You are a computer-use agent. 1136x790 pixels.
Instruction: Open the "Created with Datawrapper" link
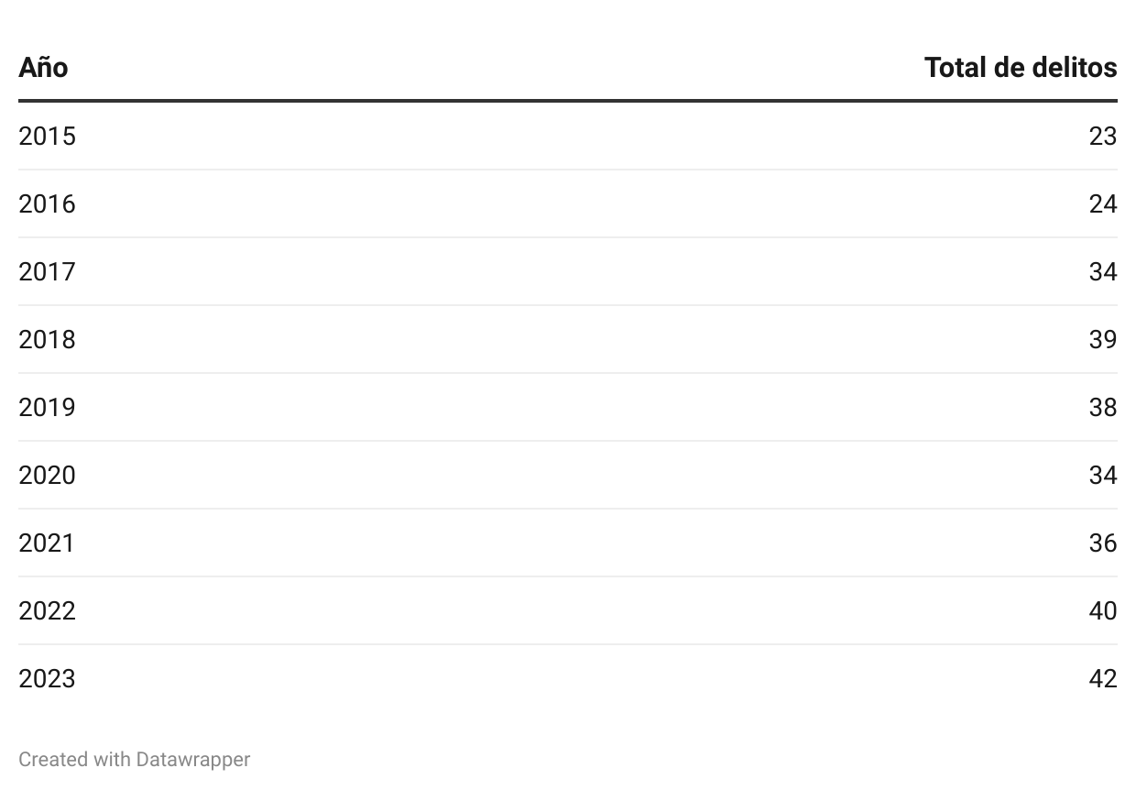(134, 759)
